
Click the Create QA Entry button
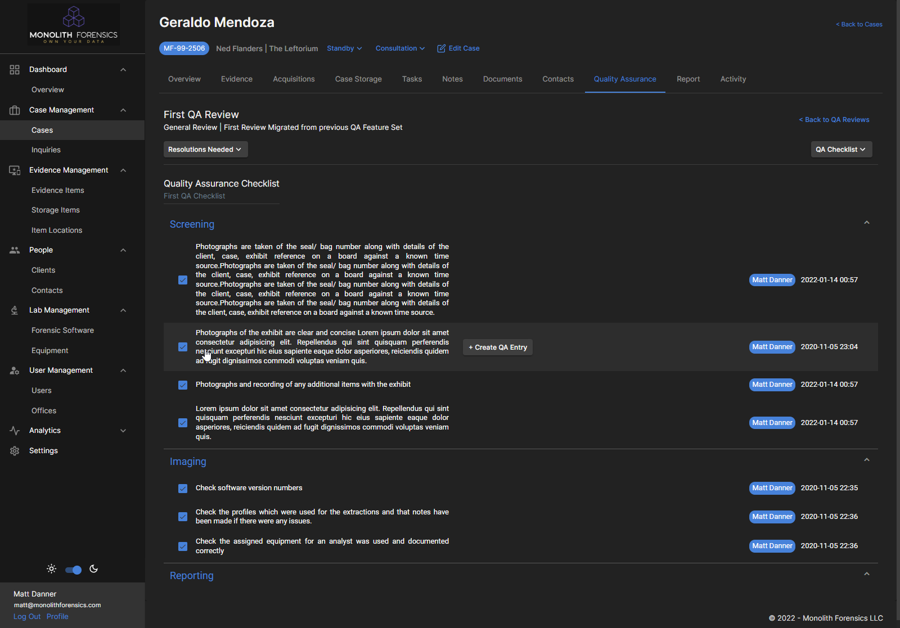(x=497, y=347)
